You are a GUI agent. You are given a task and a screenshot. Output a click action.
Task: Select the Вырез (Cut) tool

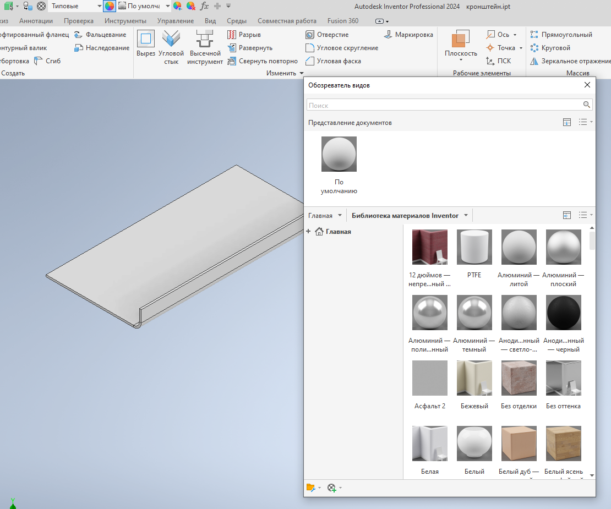pos(146,44)
